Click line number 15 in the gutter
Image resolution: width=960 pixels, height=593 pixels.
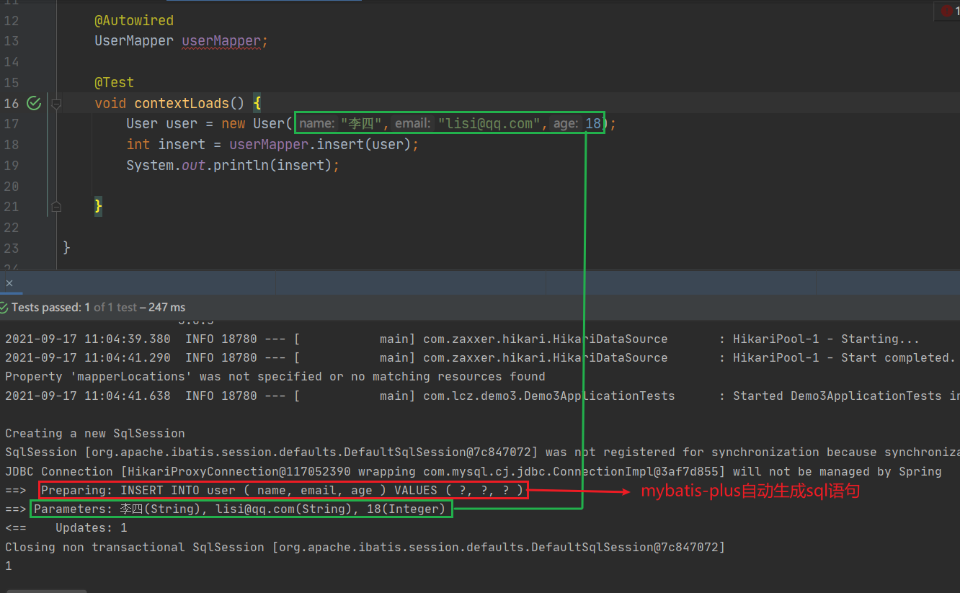12,82
